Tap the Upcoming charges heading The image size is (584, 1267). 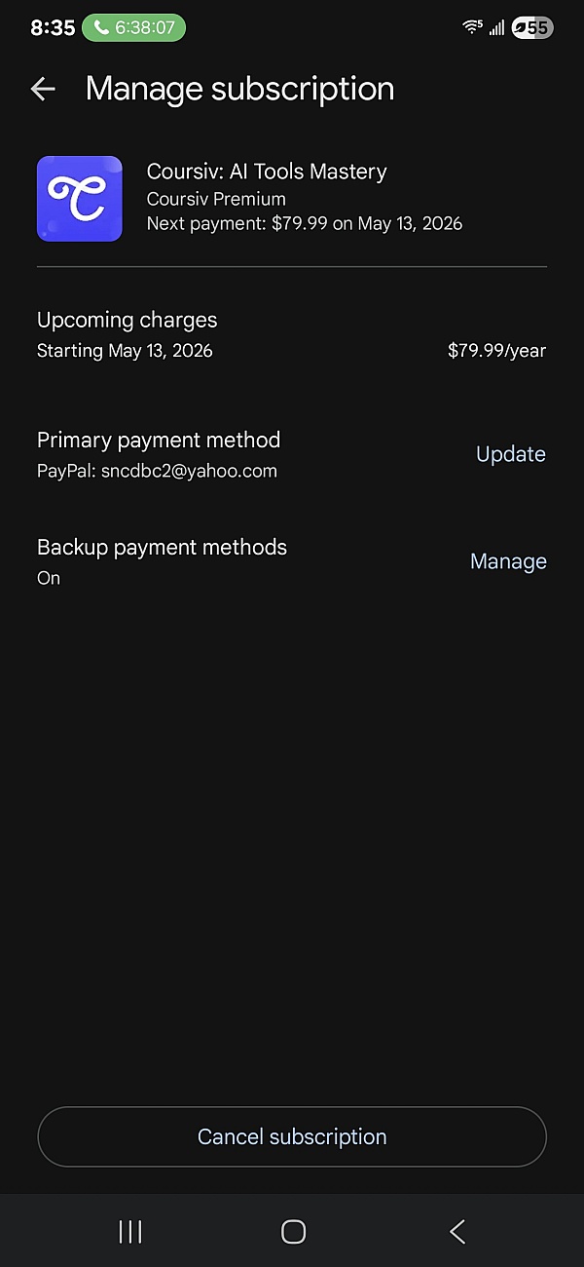tap(127, 320)
